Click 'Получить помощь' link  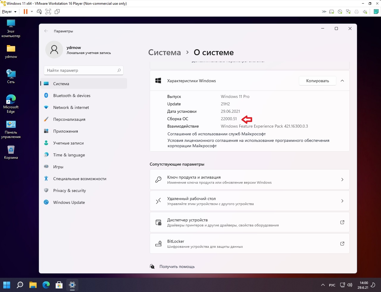(177, 266)
